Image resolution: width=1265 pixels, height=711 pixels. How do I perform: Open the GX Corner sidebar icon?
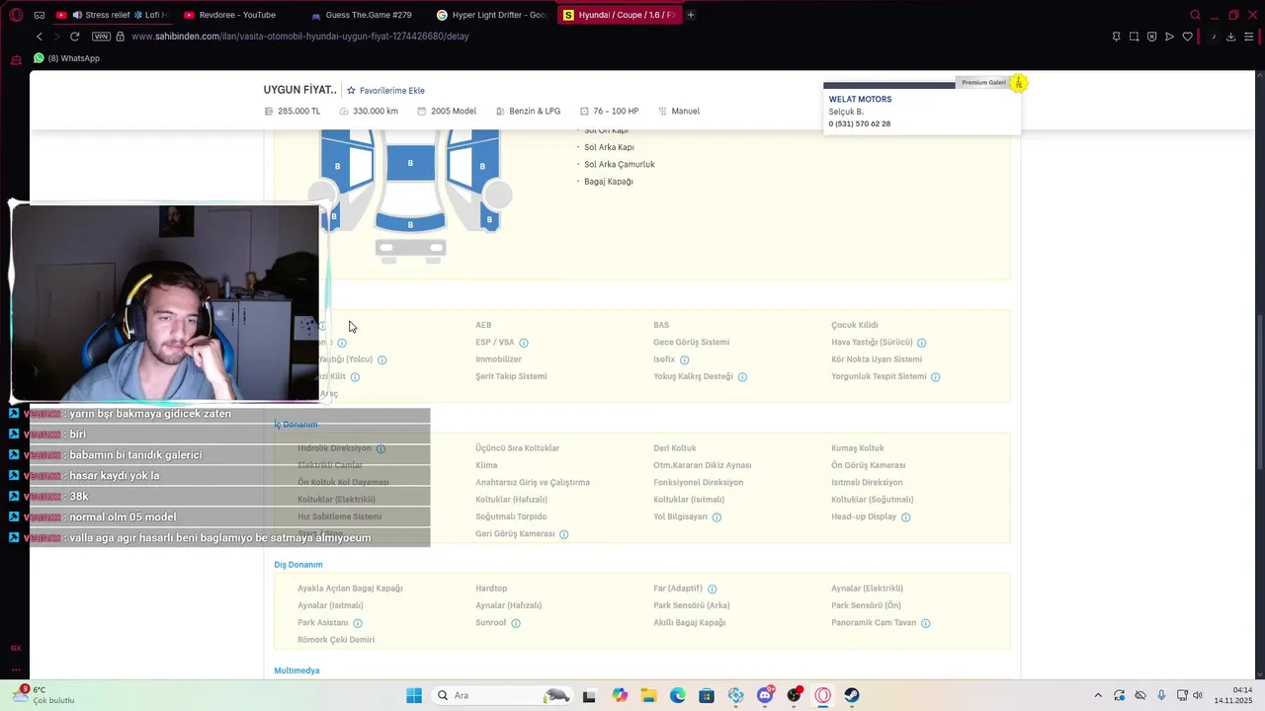click(x=16, y=648)
